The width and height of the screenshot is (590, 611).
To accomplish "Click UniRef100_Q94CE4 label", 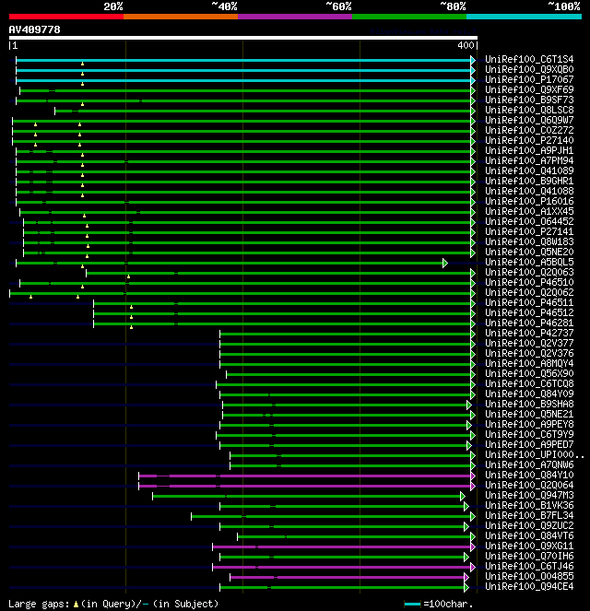I will click(x=529, y=586).
